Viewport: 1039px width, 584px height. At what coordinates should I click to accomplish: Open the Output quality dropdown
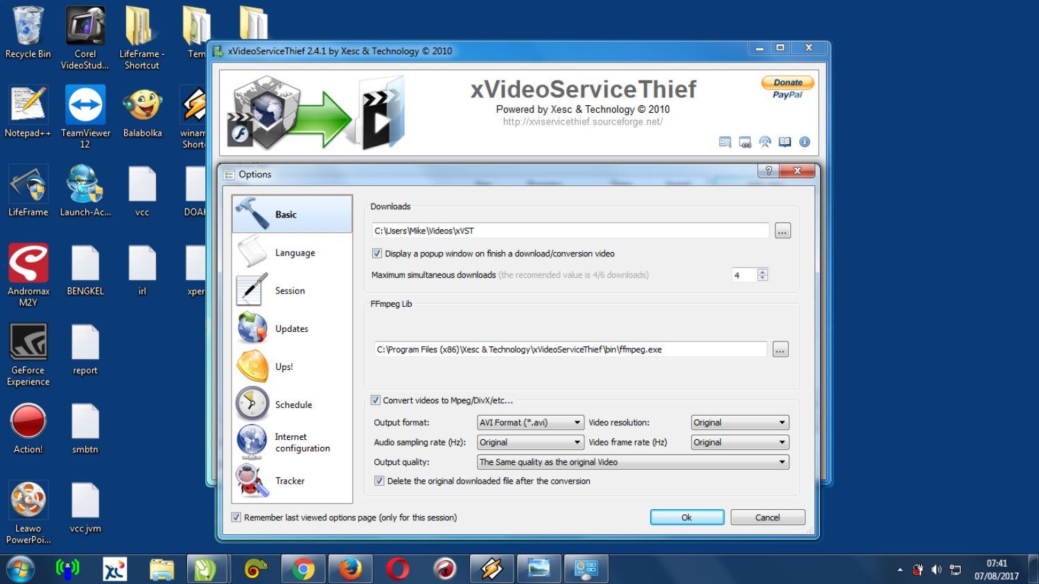click(633, 462)
